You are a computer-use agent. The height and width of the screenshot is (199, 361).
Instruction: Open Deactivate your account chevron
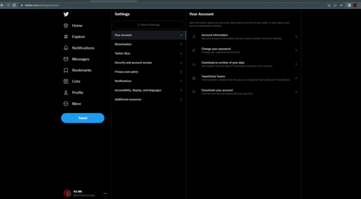296,92
